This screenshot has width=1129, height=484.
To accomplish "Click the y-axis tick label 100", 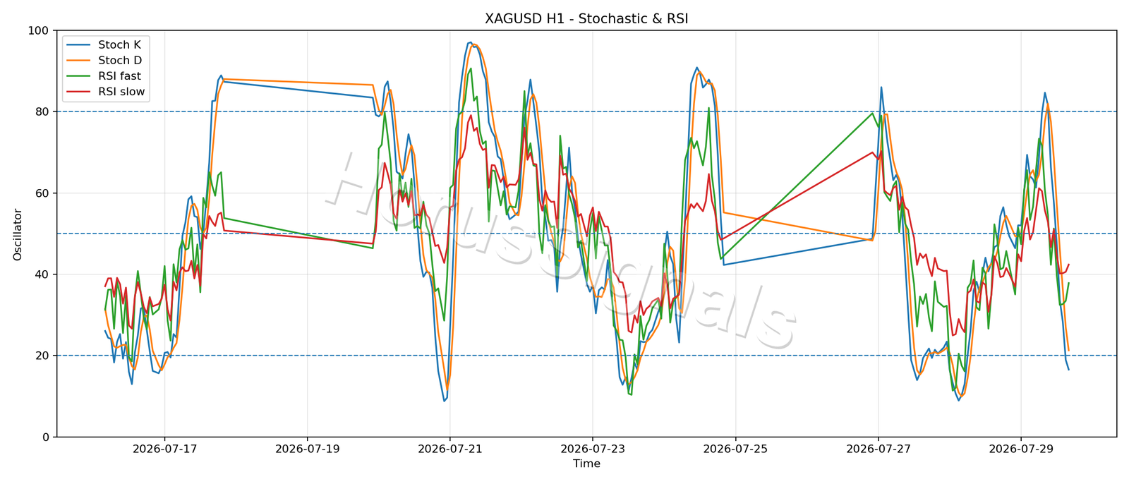I will pos(38,31).
